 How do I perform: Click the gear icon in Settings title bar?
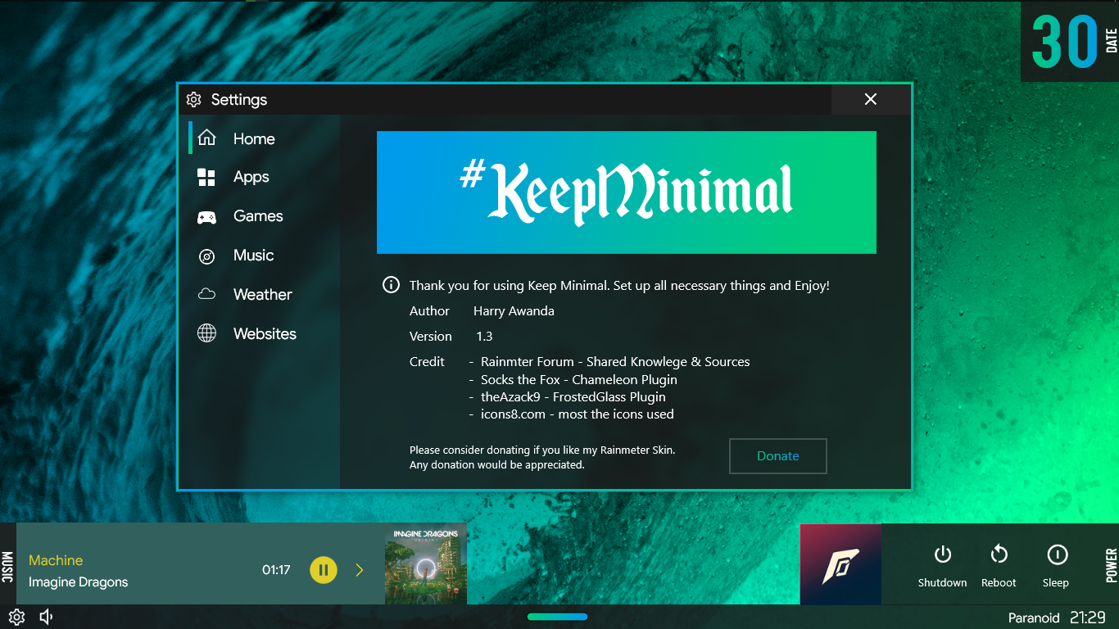pyautogui.click(x=193, y=100)
